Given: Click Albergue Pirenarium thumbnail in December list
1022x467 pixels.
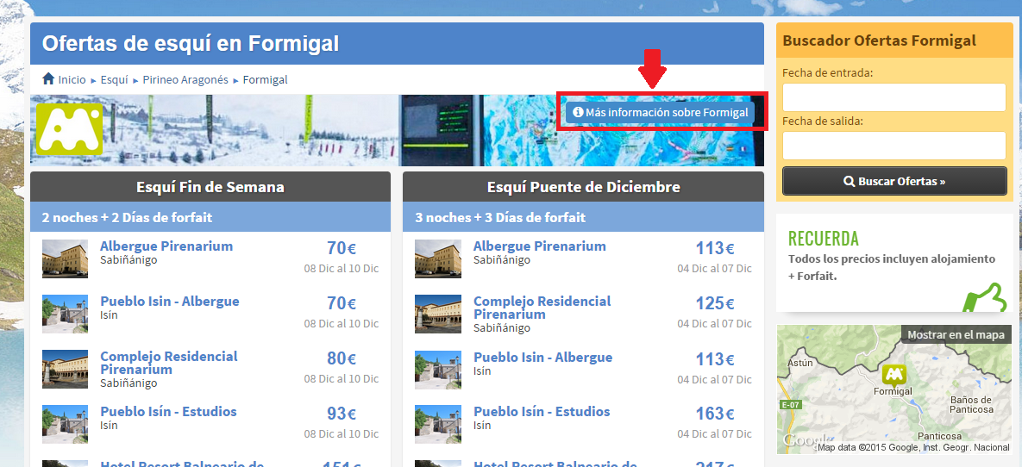Looking at the screenshot, I should click(438, 258).
